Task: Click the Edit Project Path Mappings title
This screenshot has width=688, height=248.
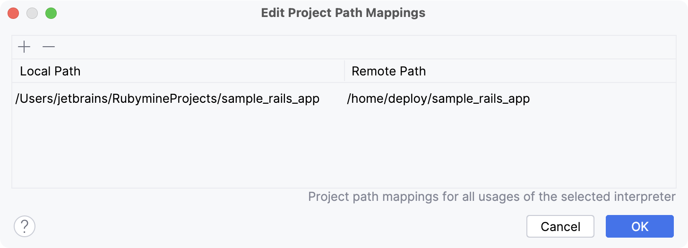Action: click(x=343, y=13)
